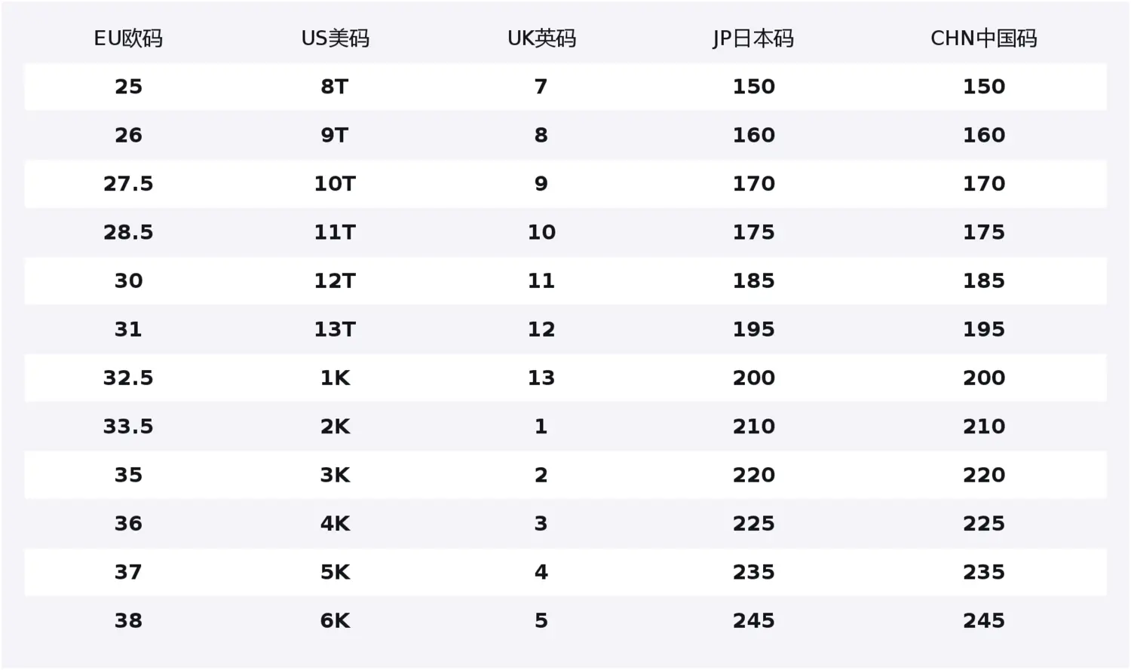Select EU size 37 cell
This screenshot has width=1131, height=670.
coord(128,573)
